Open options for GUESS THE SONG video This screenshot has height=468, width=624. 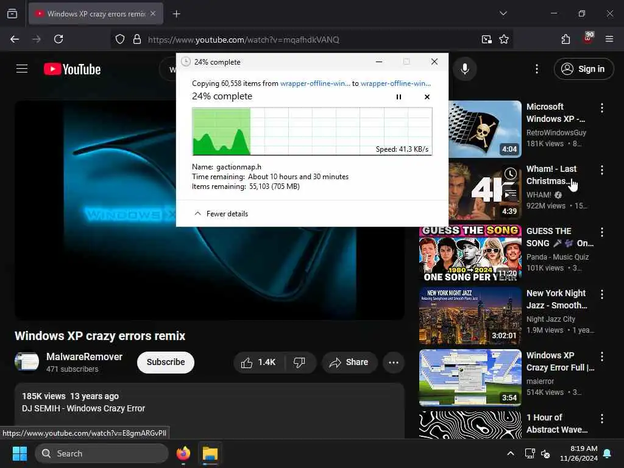[x=601, y=232]
